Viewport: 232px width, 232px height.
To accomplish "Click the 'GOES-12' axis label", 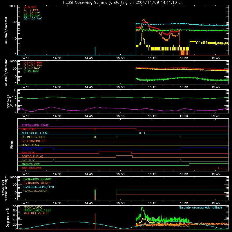I will click(x=8, y=101).
